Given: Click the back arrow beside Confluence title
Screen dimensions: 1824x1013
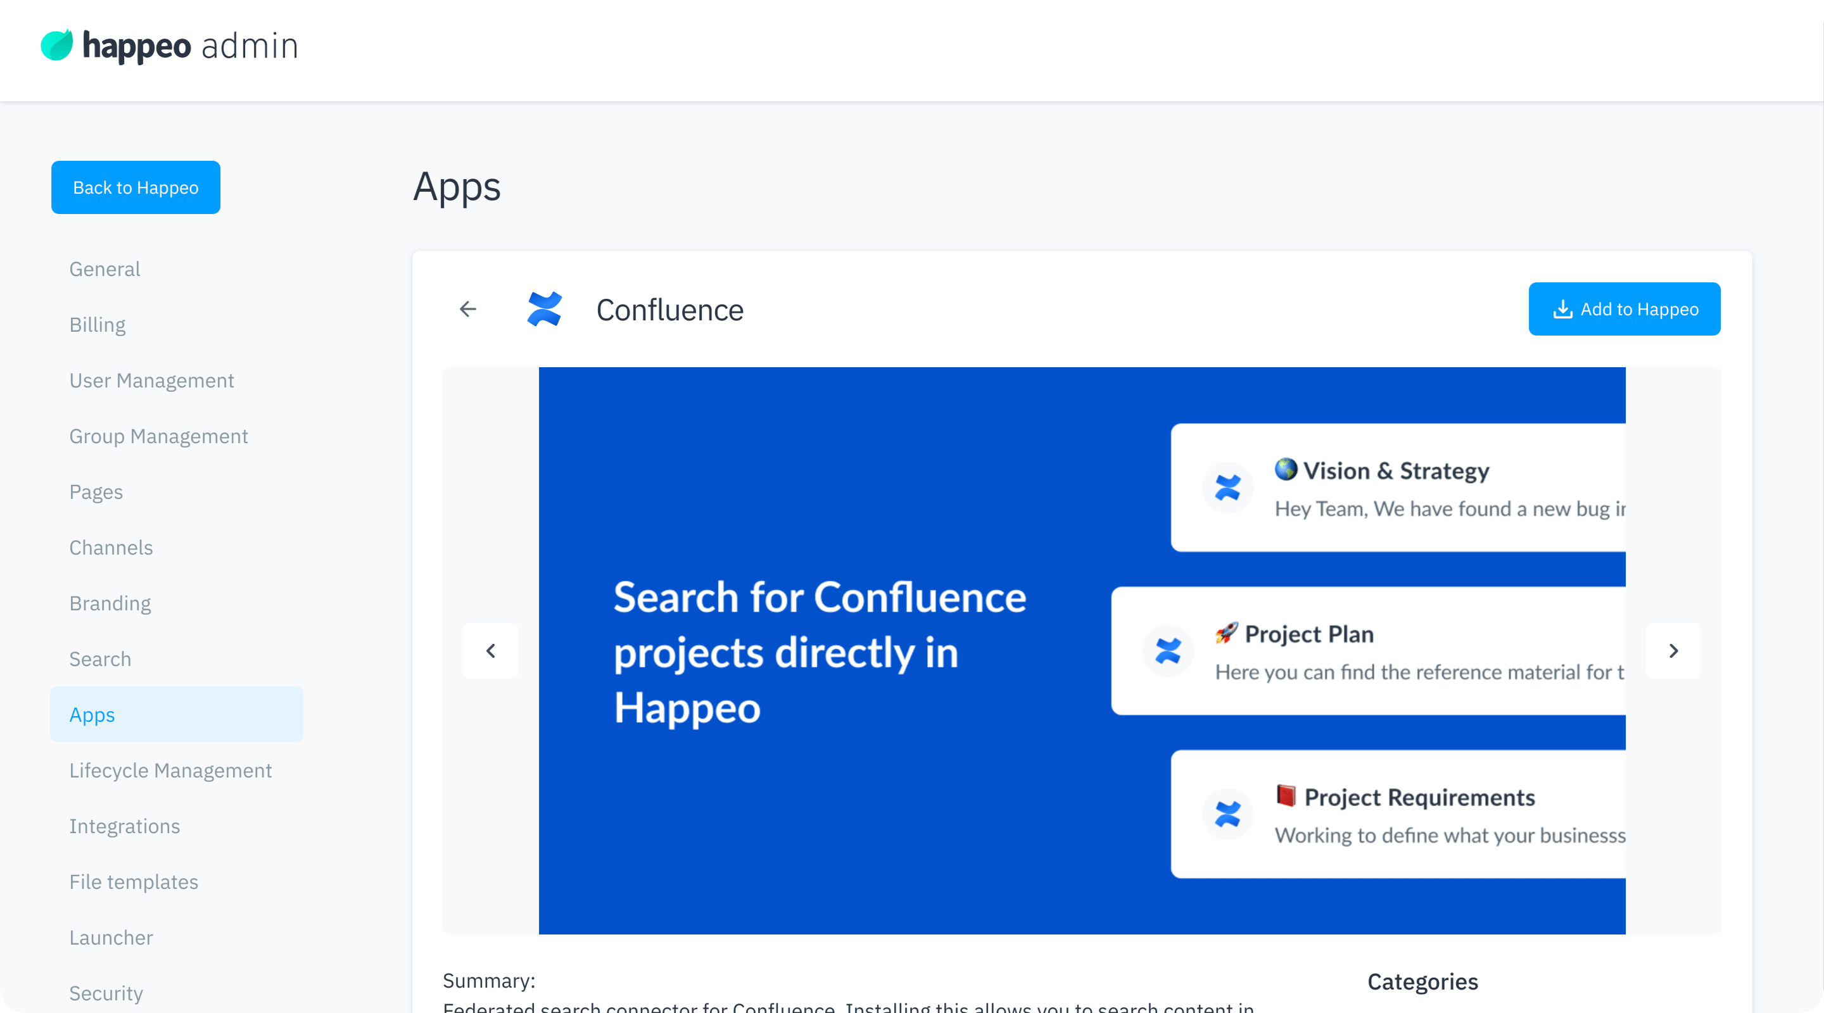Looking at the screenshot, I should pyautogui.click(x=467, y=308).
